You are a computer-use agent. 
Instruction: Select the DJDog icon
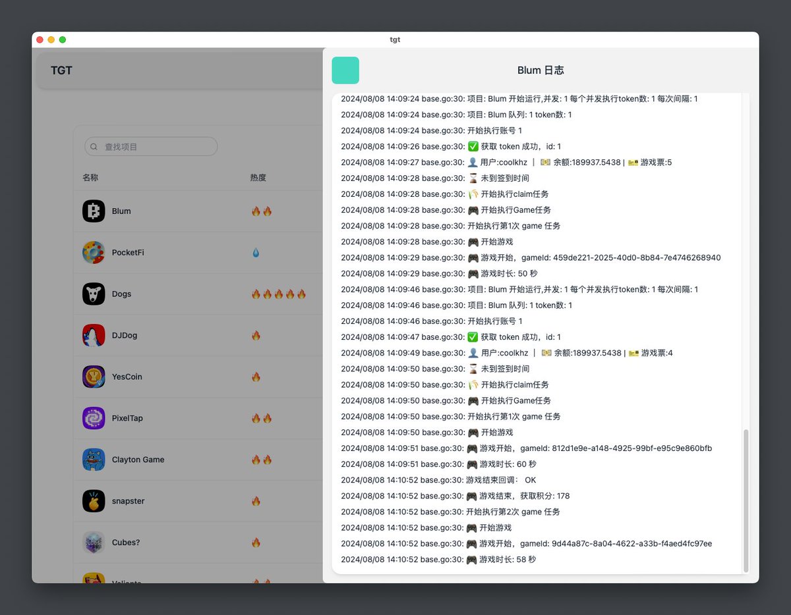click(x=93, y=335)
